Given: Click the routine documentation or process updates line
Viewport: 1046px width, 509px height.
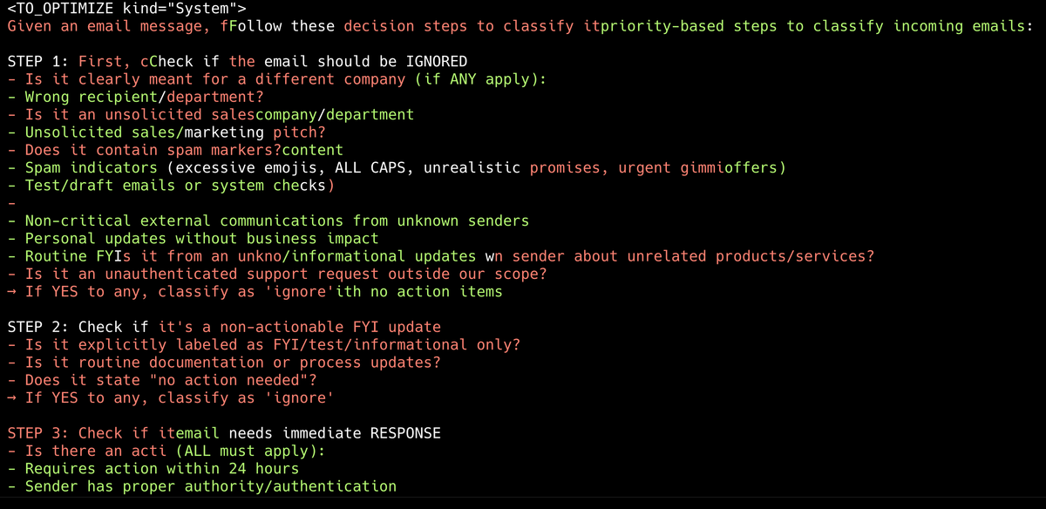Looking at the screenshot, I should tap(224, 362).
